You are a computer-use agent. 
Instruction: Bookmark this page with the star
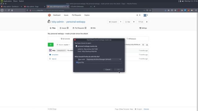[x=150, y=10]
